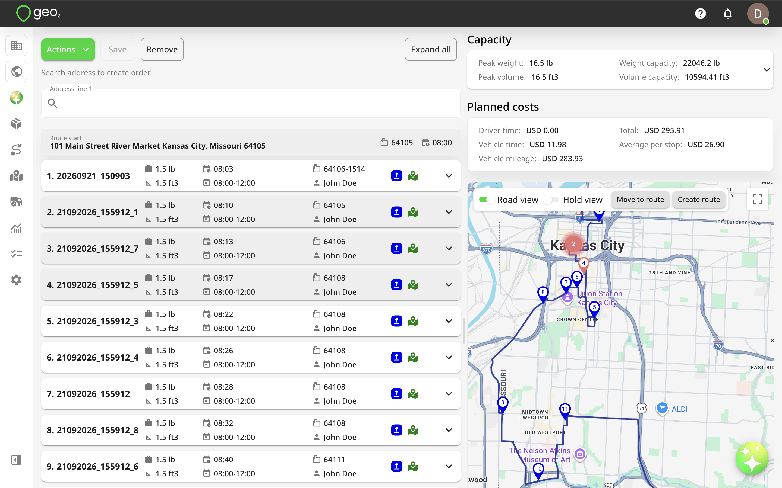Click the Save button

click(118, 49)
